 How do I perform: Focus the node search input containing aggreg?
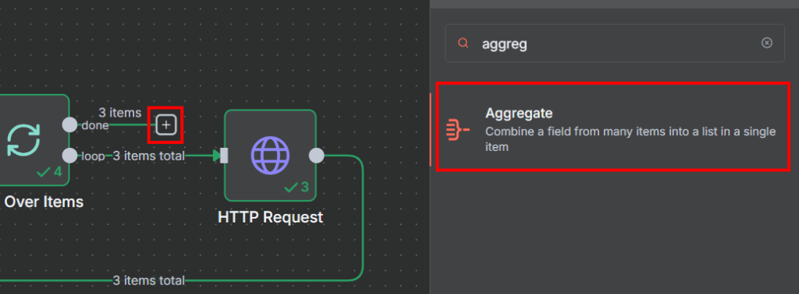615,44
